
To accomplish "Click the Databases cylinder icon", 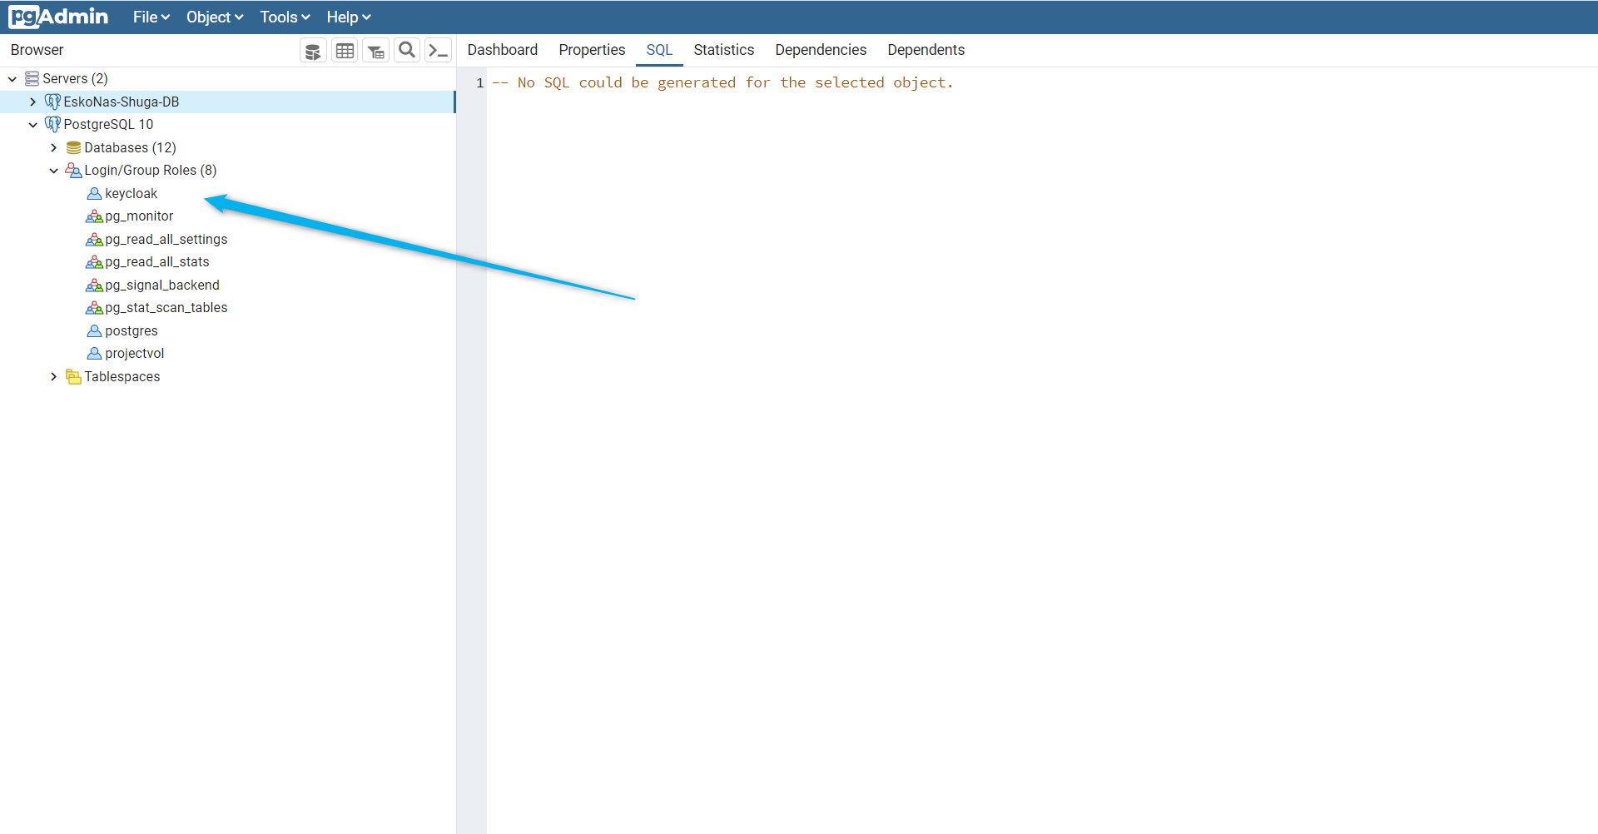I will [x=73, y=147].
